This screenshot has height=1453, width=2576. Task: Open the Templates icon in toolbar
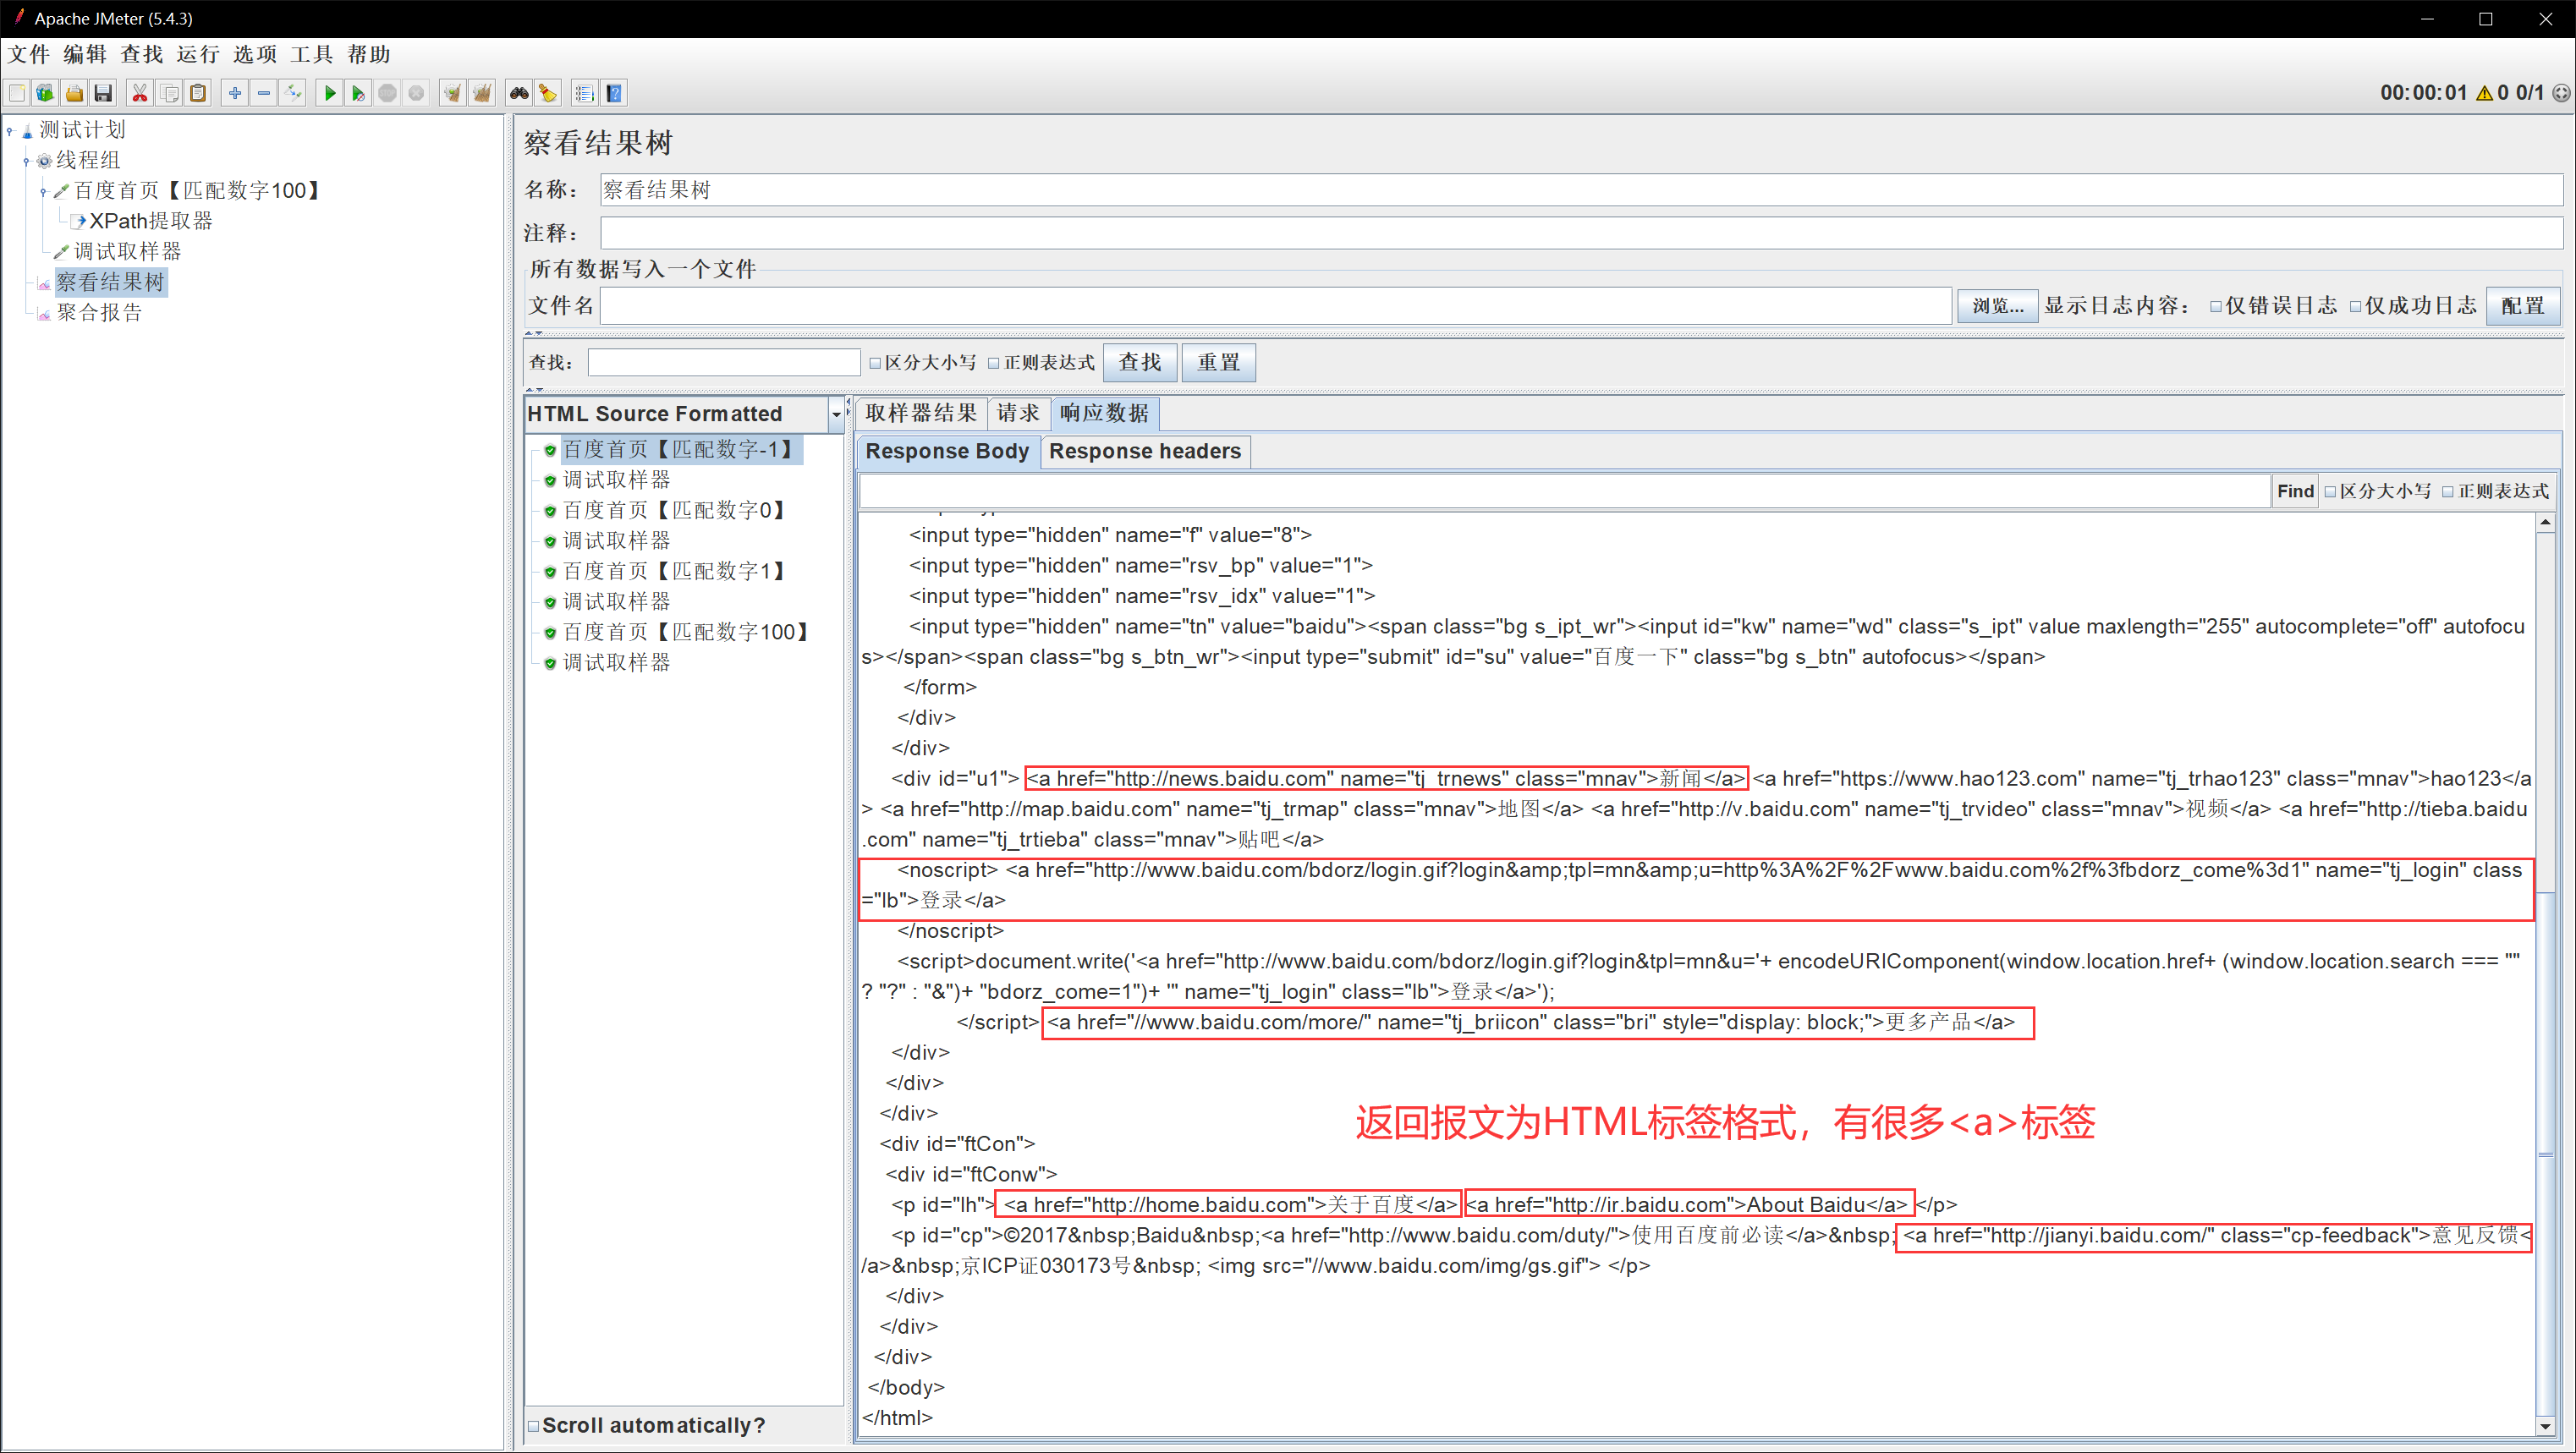(45, 93)
